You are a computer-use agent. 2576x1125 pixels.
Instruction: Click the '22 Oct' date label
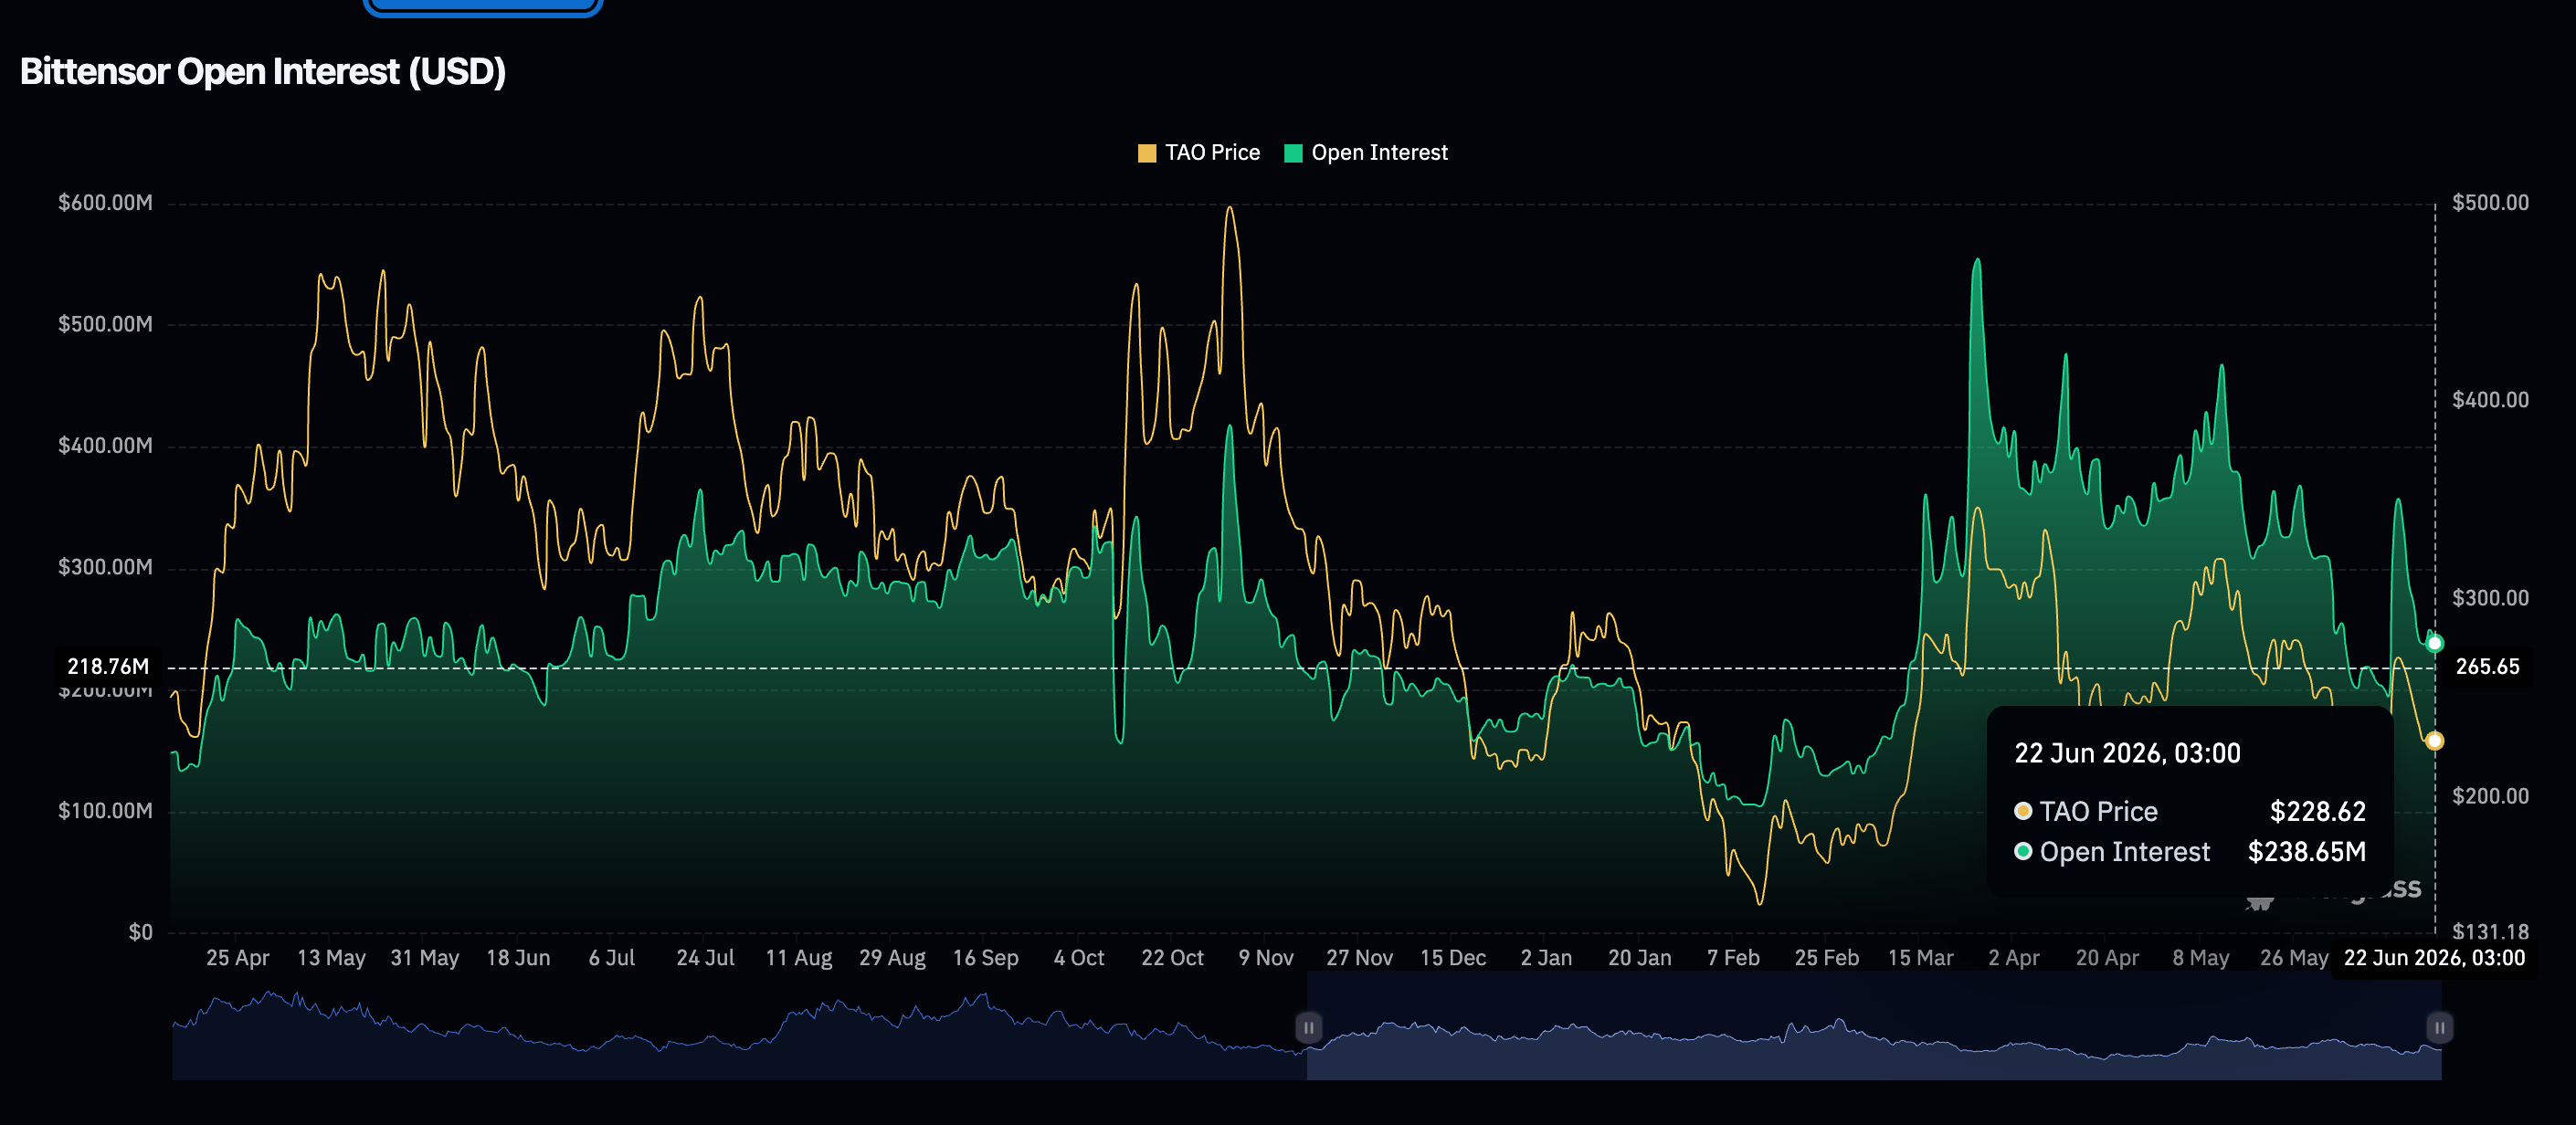click(x=1173, y=958)
